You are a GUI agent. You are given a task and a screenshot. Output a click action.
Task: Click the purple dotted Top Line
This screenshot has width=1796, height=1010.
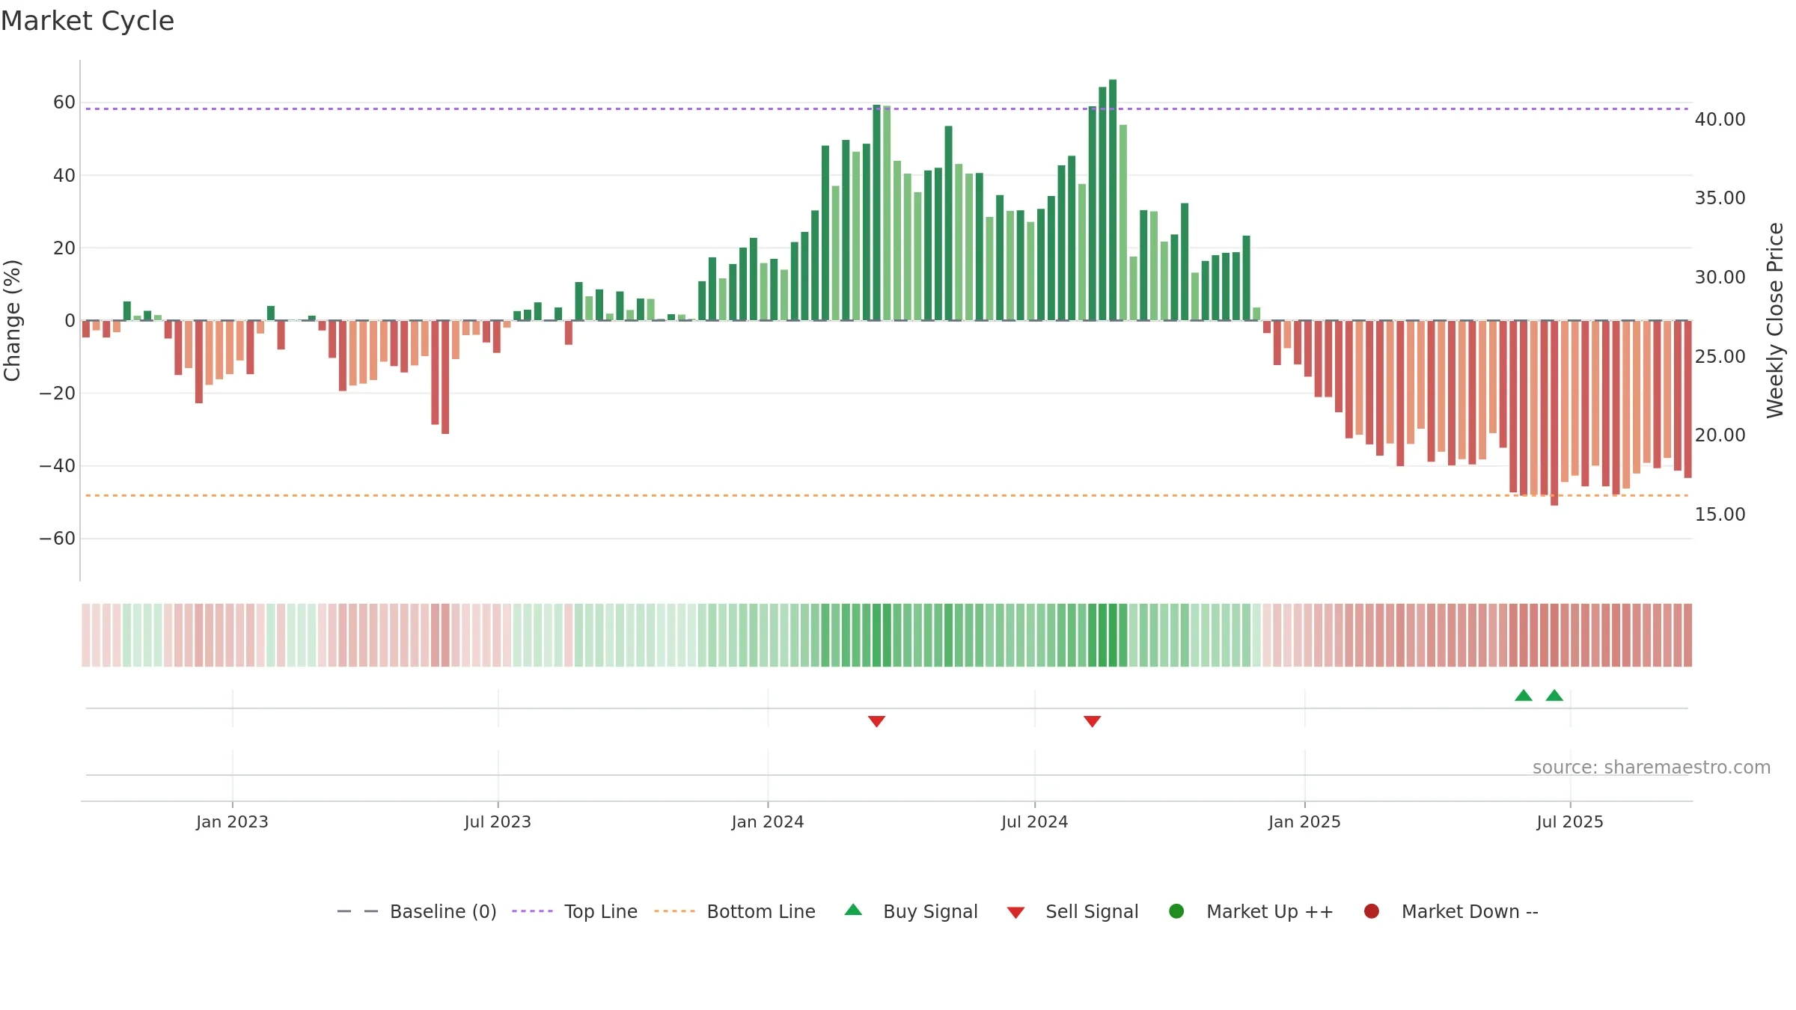pos(887,108)
